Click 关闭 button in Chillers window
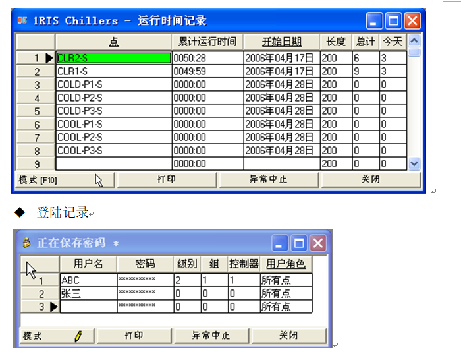Screen dimensions: 461x356 click(x=371, y=180)
